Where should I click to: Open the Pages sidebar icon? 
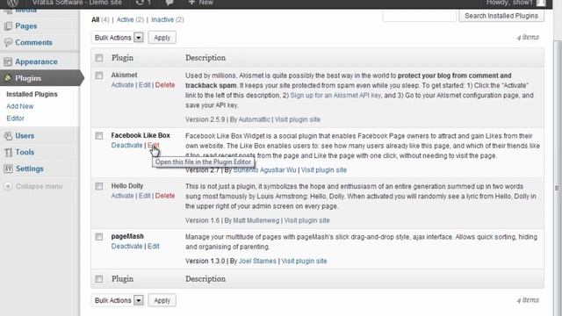[x=8, y=26]
